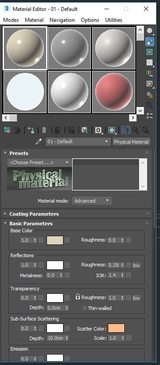This screenshot has height=365, width=160.
Task: Click the Reflections Roughness value field
Action: 113,265
